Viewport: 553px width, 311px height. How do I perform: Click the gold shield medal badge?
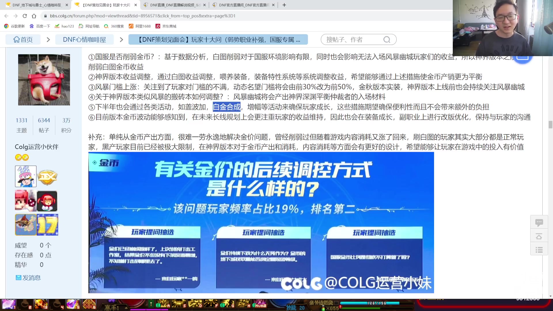[x=47, y=177]
